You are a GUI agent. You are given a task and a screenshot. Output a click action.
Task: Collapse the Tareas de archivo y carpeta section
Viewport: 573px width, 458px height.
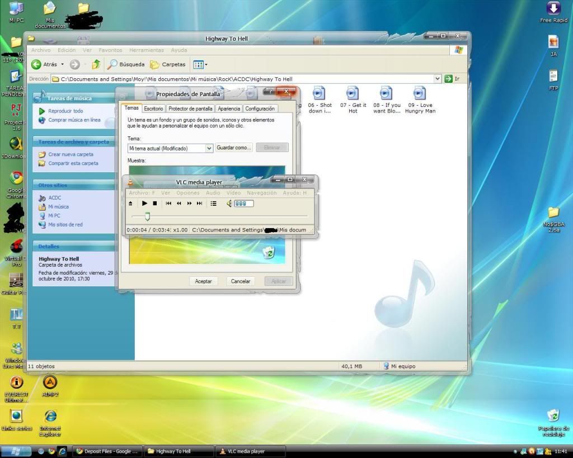click(74, 141)
